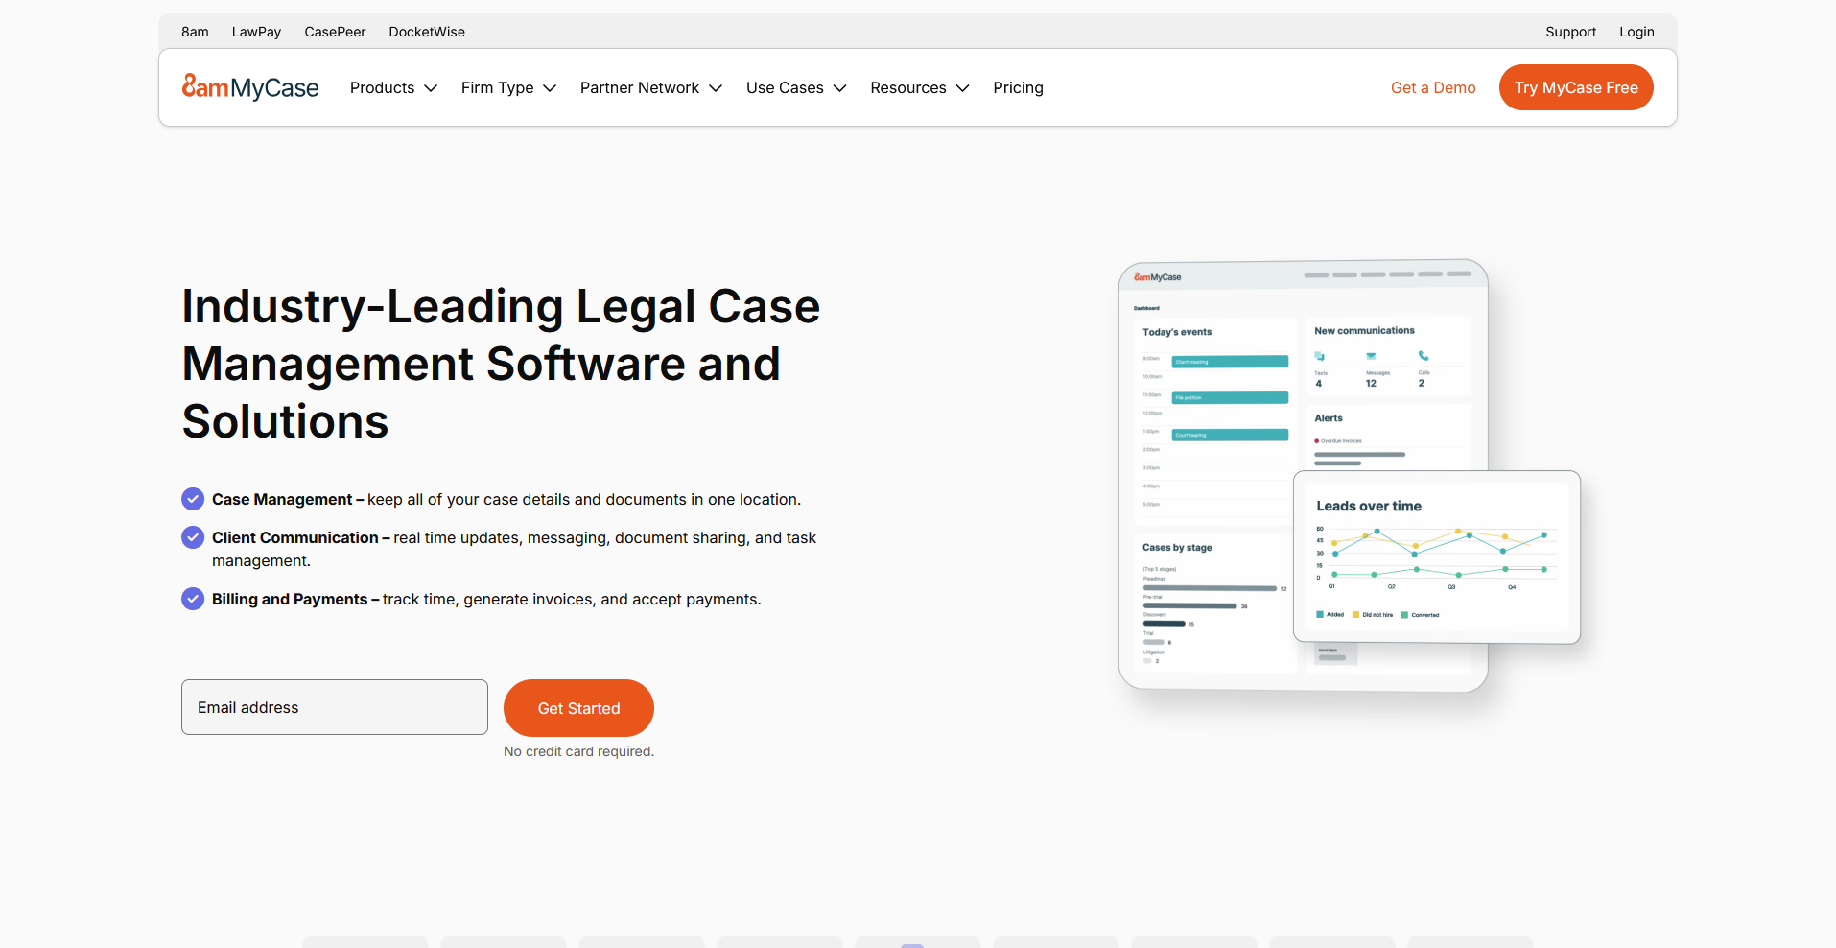
Task: Click the Try MyCase Free button
Action: pos(1576,87)
